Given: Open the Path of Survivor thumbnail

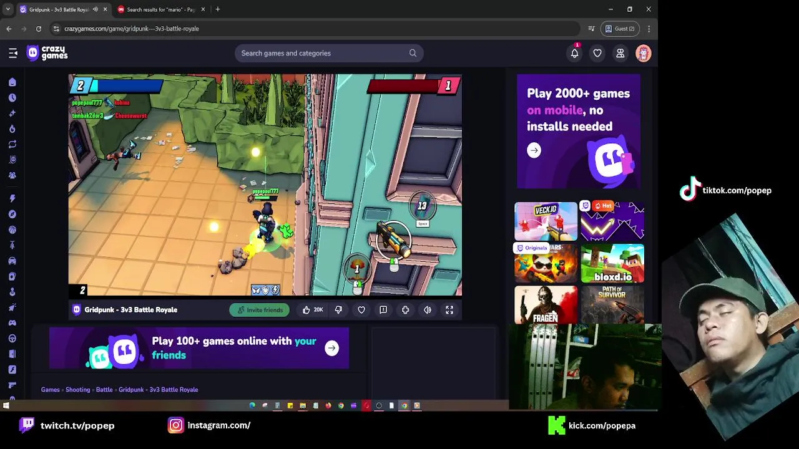Looking at the screenshot, I should 612,305.
